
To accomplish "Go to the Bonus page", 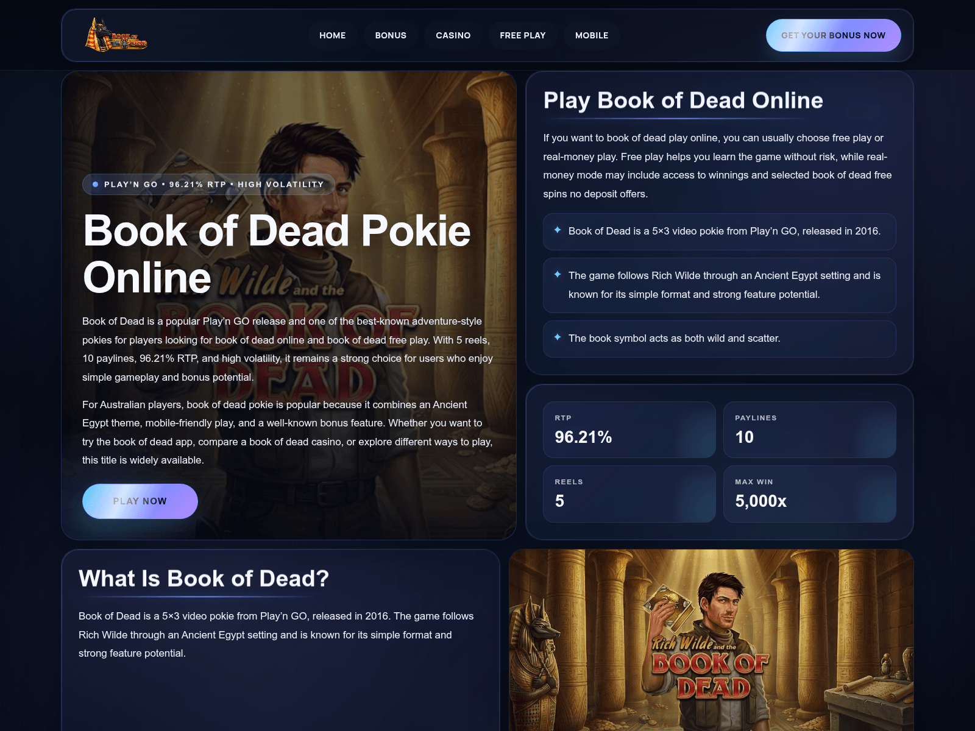I will tap(391, 35).
